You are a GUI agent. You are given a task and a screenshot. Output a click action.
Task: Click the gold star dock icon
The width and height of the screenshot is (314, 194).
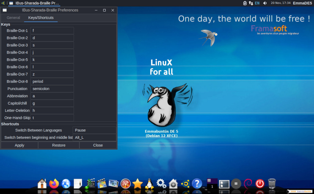pyautogui.click(x=137, y=184)
